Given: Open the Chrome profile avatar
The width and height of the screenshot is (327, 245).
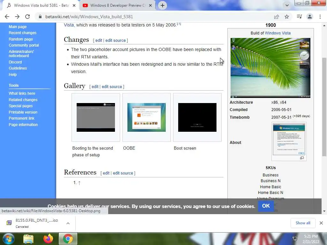Looking at the screenshot, I should tap(310, 17).
